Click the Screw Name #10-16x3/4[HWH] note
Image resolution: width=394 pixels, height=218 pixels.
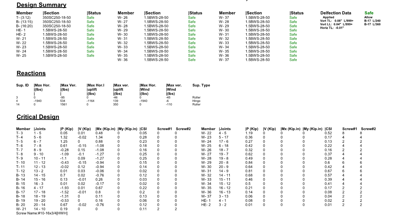pyautogui.click(x=42, y=213)
